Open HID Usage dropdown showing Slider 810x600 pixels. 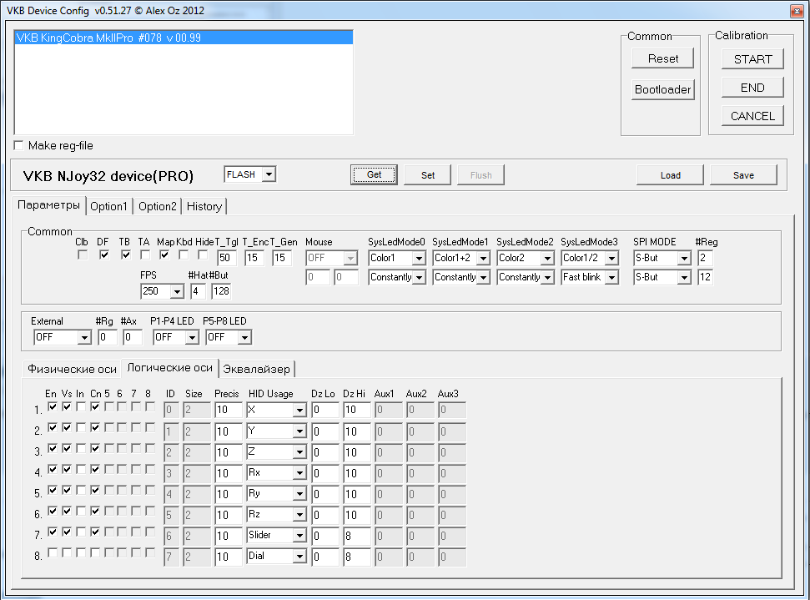(x=299, y=536)
